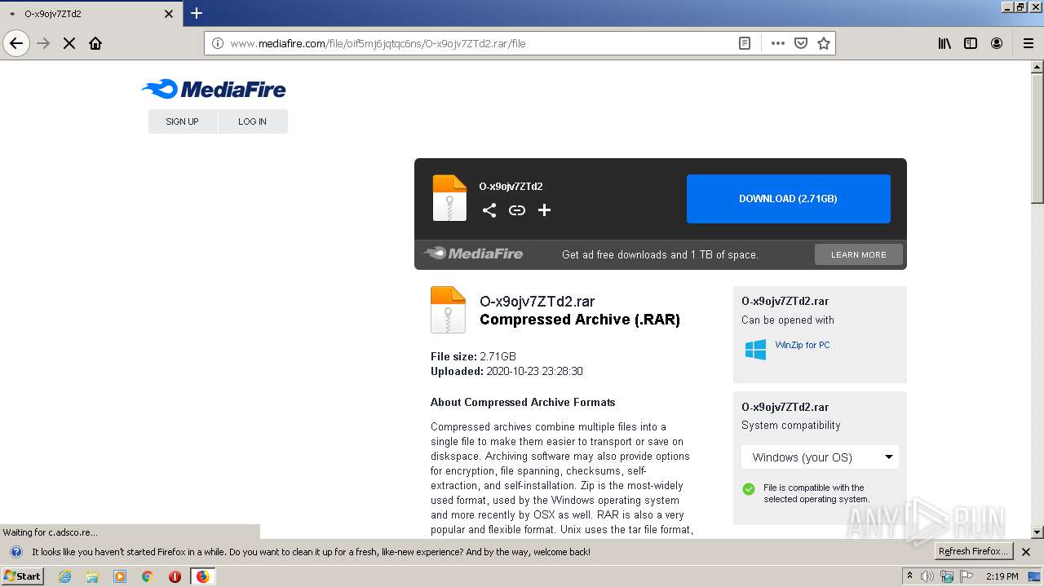1044x587 pixels.
Task: Click the 2:19 PM clock
Action: pos(1002,576)
